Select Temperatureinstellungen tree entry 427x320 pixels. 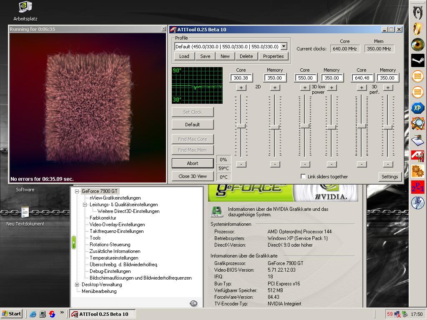pos(114,258)
